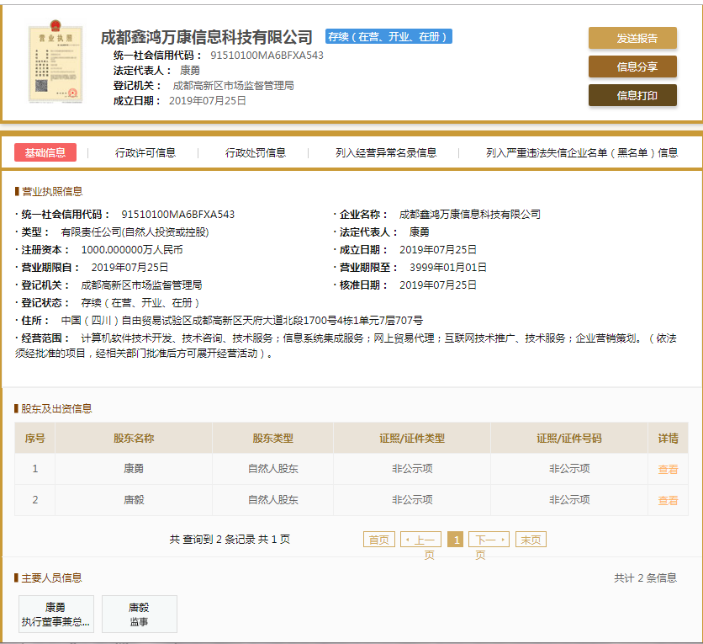Click the 唐毅 监事 personnel card
The image size is (703, 644).
click(140, 614)
